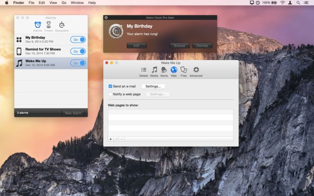Turn off Remind for TV Shows alarm
The width and height of the screenshot is (314, 196).
78,51
